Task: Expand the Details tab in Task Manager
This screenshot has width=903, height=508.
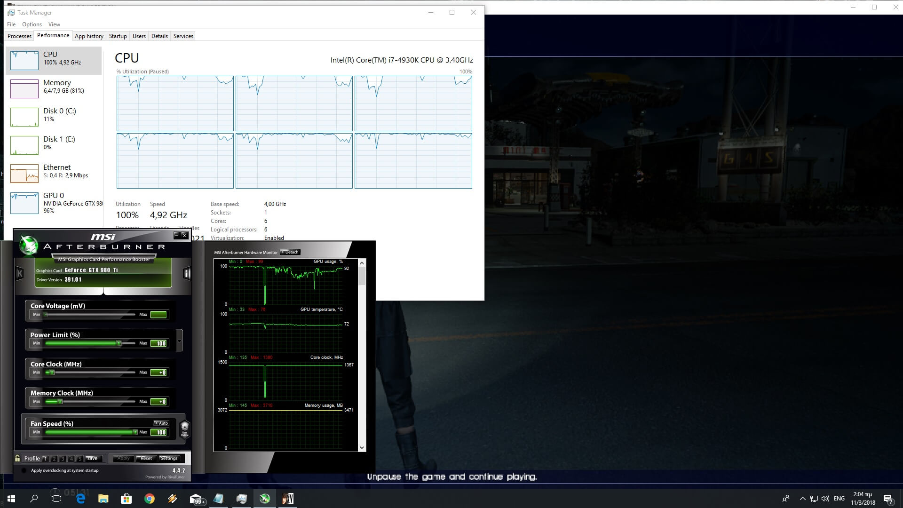Action: point(159,36)
